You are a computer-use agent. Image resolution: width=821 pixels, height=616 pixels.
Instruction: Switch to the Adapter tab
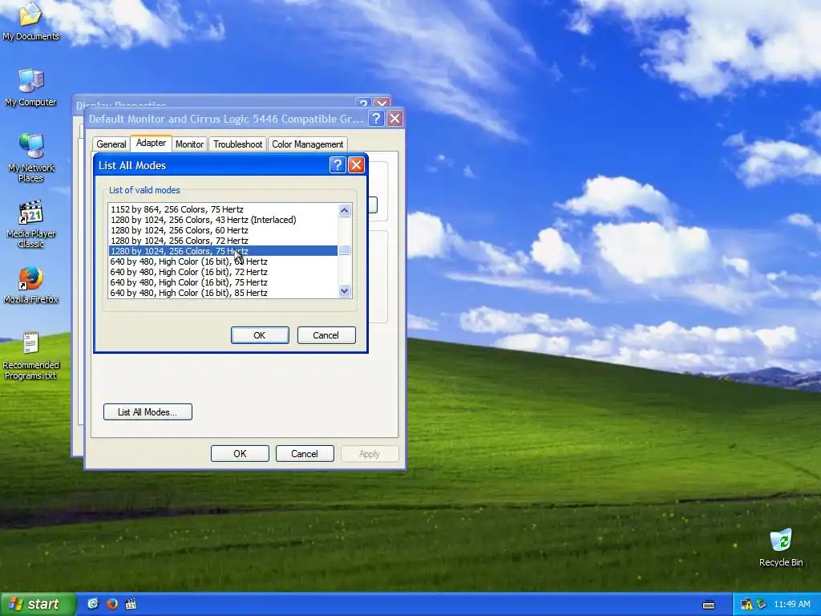click(x=151, y=143)
